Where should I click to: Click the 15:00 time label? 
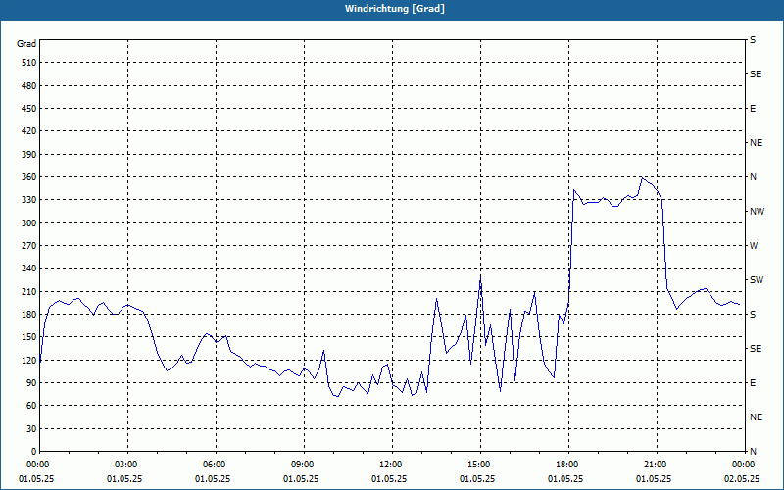(x=480, y=465)
